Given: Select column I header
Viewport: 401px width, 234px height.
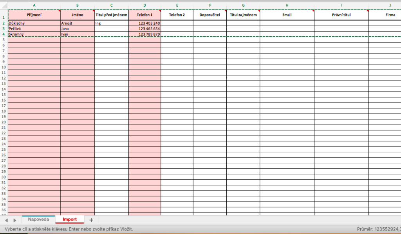Looking at the screenshot, I should [341, 5].
